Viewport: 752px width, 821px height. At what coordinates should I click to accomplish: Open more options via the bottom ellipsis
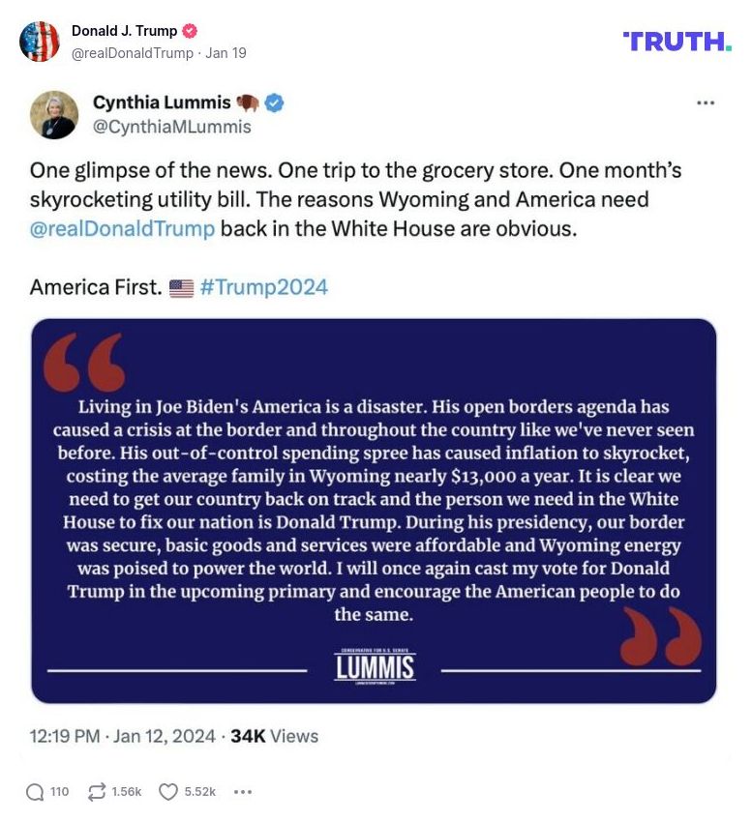(242, 791)
